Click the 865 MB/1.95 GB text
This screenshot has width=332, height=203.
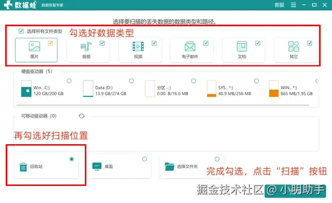pyautogui.click(x=296, y=93)
